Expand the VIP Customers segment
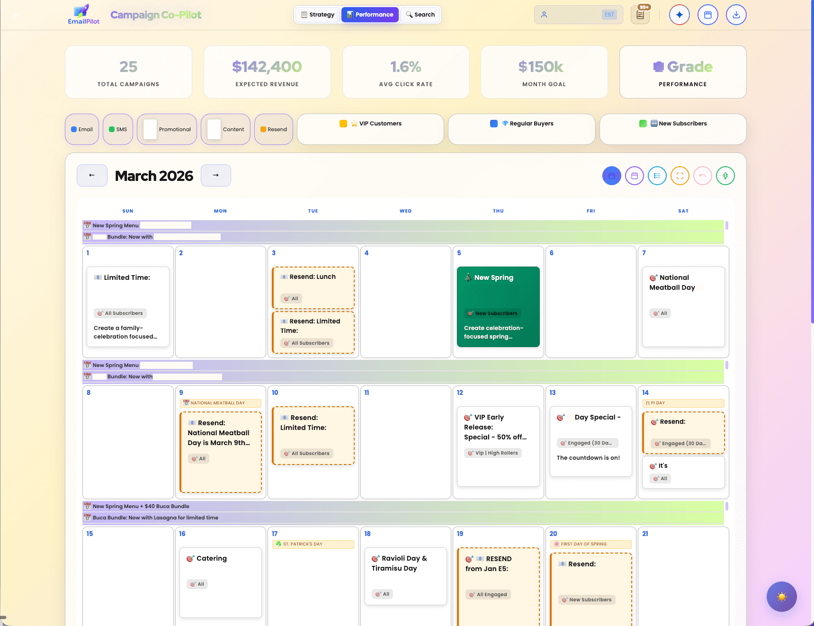The height and width of the screenshot is (626, 814). tap(370, 129)
